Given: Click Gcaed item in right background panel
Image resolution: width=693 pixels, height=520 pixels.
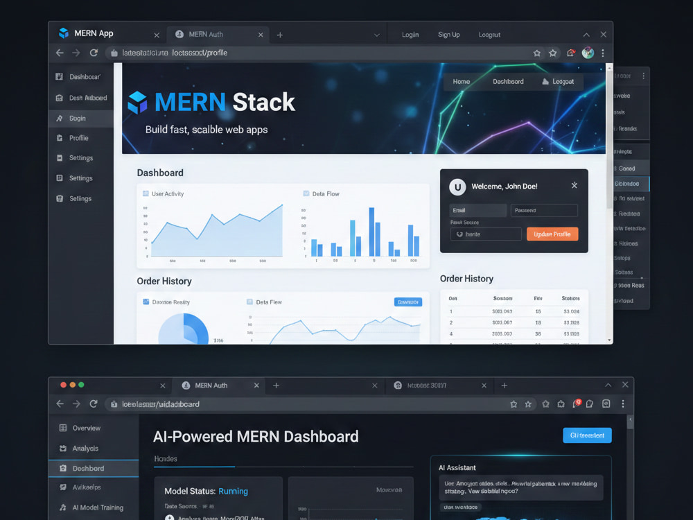Looking at the screenshot, I should click(x=631, y=168).
